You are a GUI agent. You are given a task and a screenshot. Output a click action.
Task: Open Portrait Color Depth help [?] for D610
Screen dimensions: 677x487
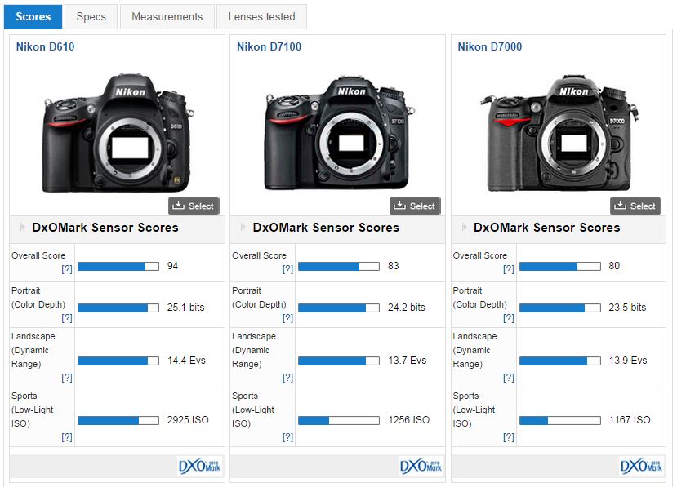coord(67,318)
